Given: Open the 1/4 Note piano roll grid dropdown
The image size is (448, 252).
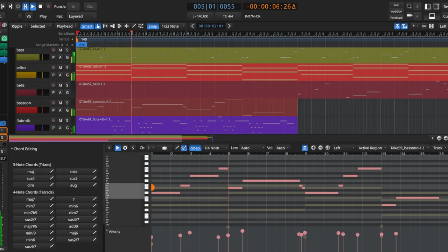Looking at the screenshot, I should [215, 148].
